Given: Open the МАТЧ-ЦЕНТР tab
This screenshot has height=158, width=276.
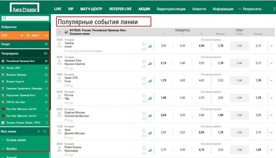Looking at the screenshot, I should pos(91,9).
